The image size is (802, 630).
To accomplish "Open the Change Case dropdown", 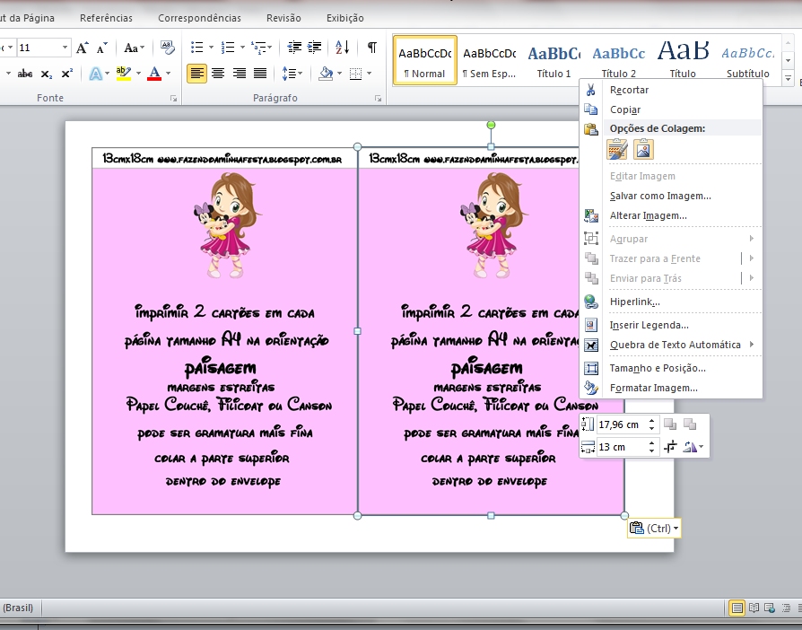I will click(134, 48).
